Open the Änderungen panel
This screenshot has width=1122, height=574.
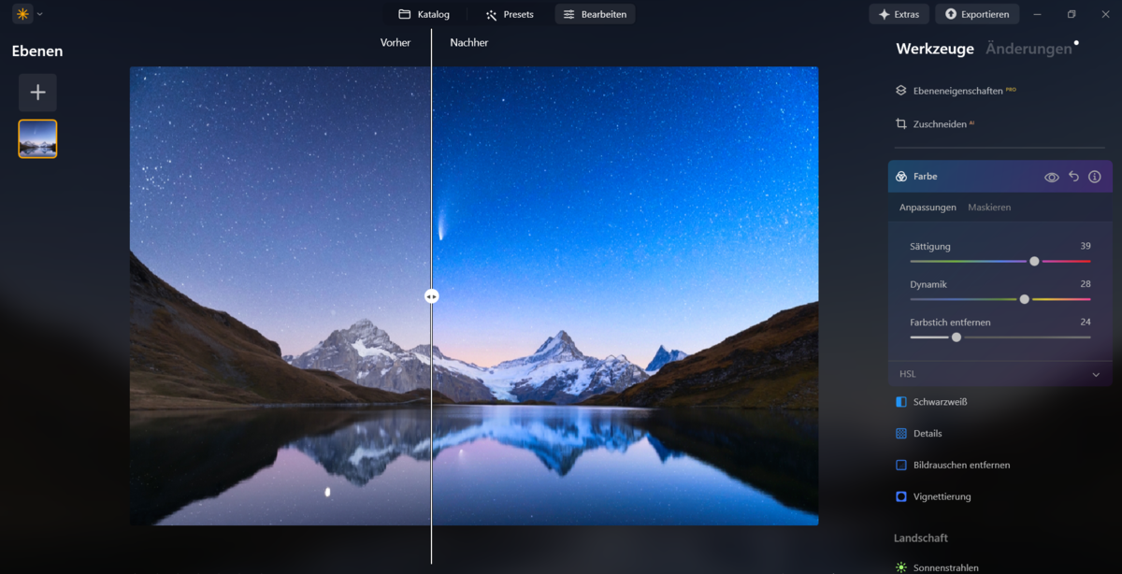[x=1026, y=49]
